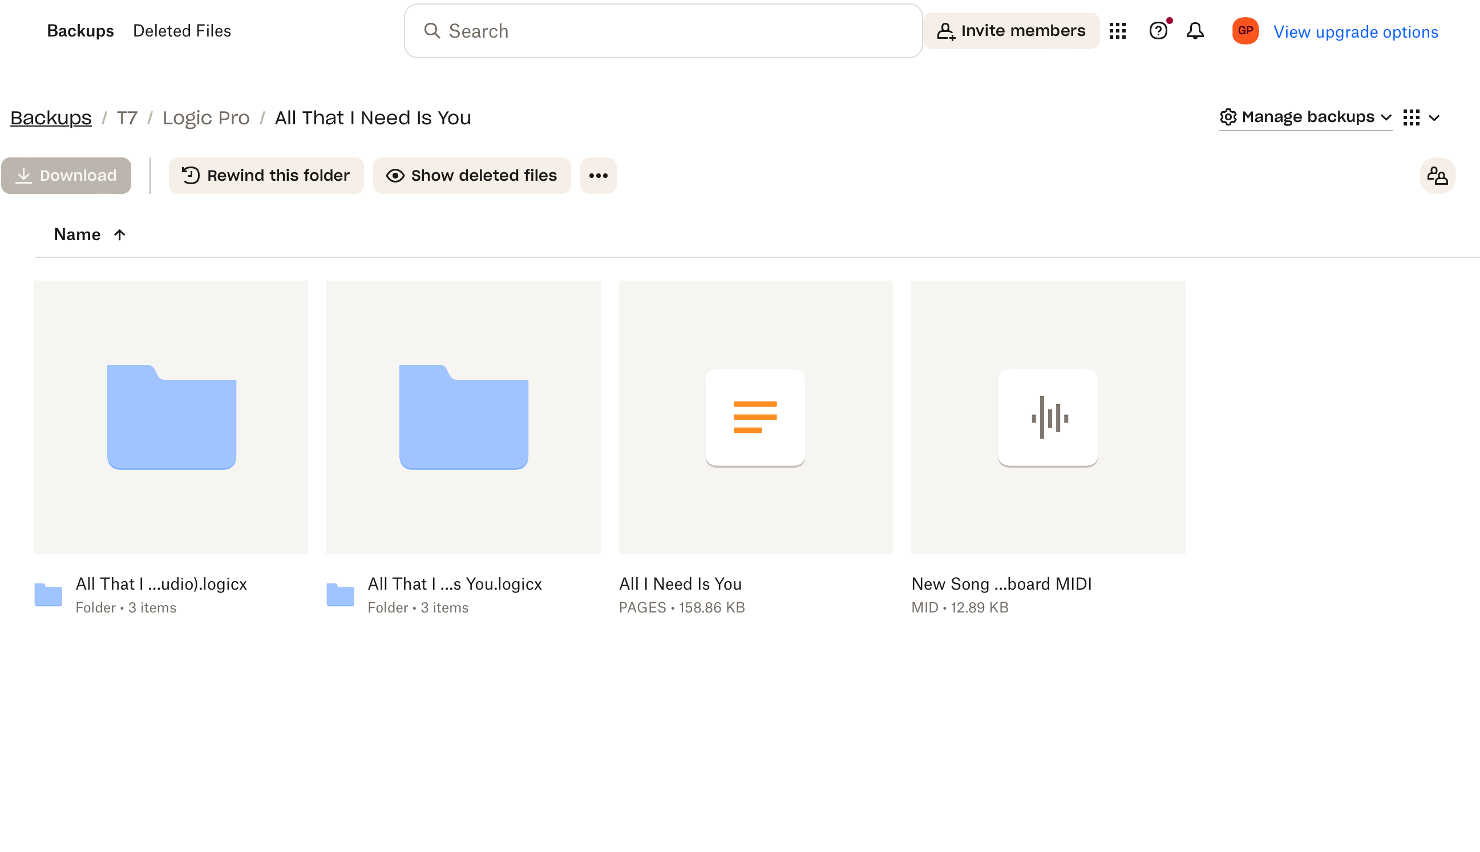Open the notifications bell

(x=1195, y=31)
